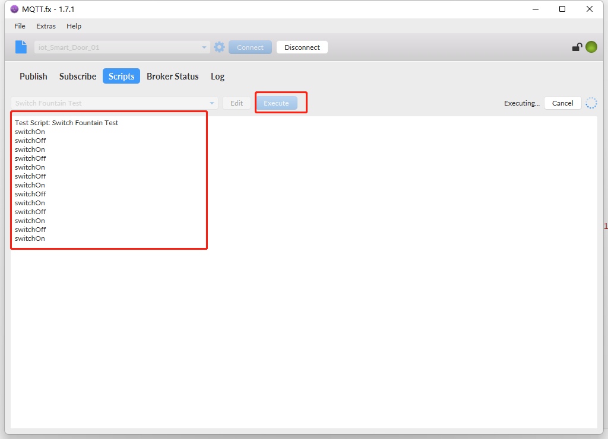Open the Help menu
This screenshot has width=608, height=439.
point(74,26)
